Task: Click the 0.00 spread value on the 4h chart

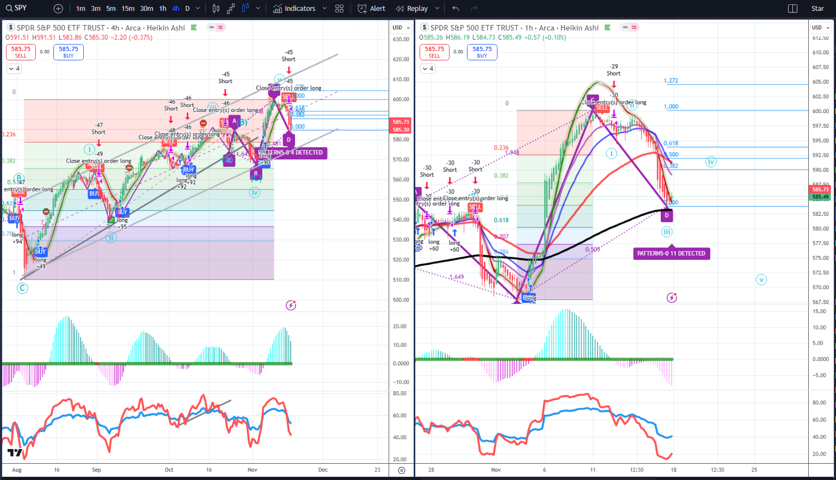Action: tap(45, 52)
